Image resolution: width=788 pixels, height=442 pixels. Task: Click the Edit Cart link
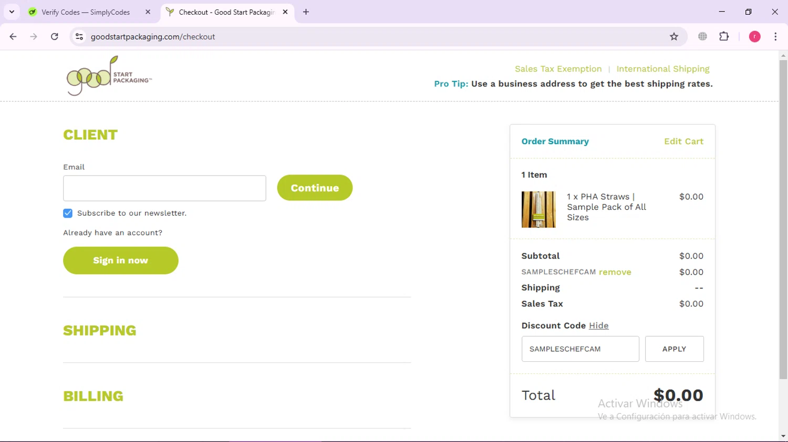pyautogui.click(x=683, y=142)
